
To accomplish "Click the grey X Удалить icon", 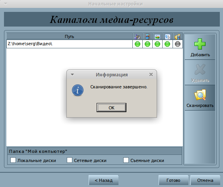I will [200, 69].
